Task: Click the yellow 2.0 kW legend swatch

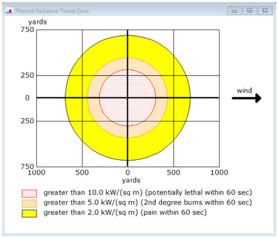Action: tap(29, 213)
